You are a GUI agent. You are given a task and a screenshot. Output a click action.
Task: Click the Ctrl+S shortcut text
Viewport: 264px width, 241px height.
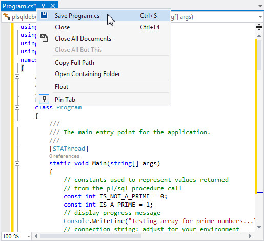tap(148, 16)
